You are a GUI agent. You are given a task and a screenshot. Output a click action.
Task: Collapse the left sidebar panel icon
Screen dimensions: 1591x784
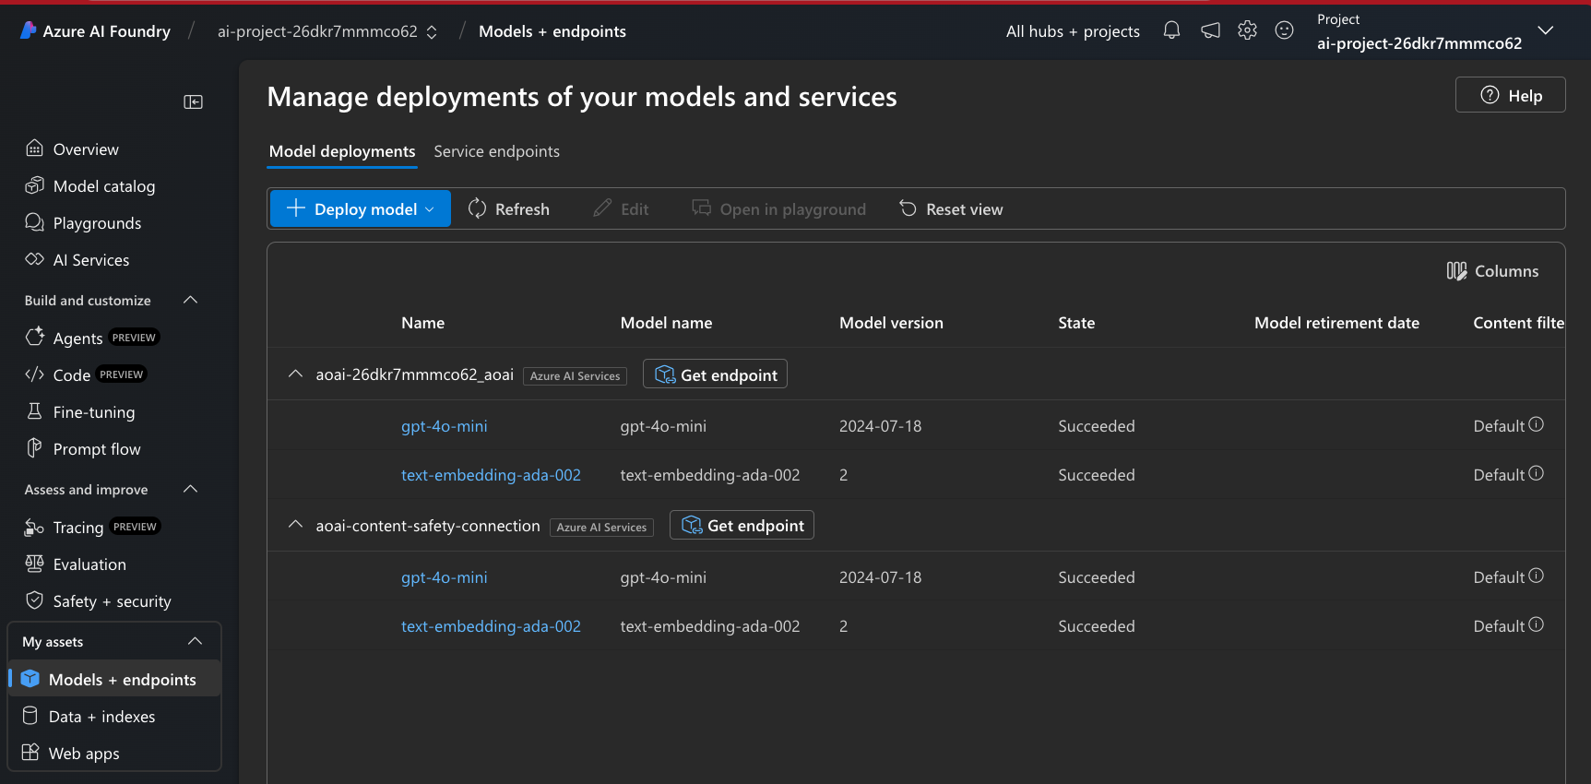pyautogui.click(x=193, y=101)
